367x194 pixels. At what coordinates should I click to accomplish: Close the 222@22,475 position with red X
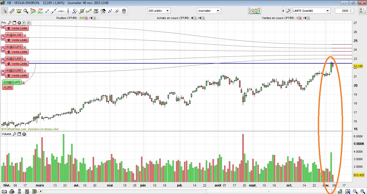[x=23, y=83]
